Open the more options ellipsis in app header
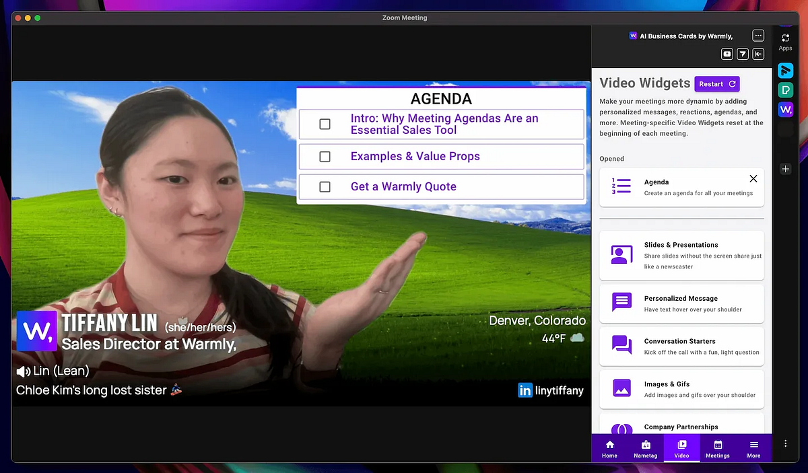Image resolution: width=808 pixels, height=473 pixels. coord(758,36)
